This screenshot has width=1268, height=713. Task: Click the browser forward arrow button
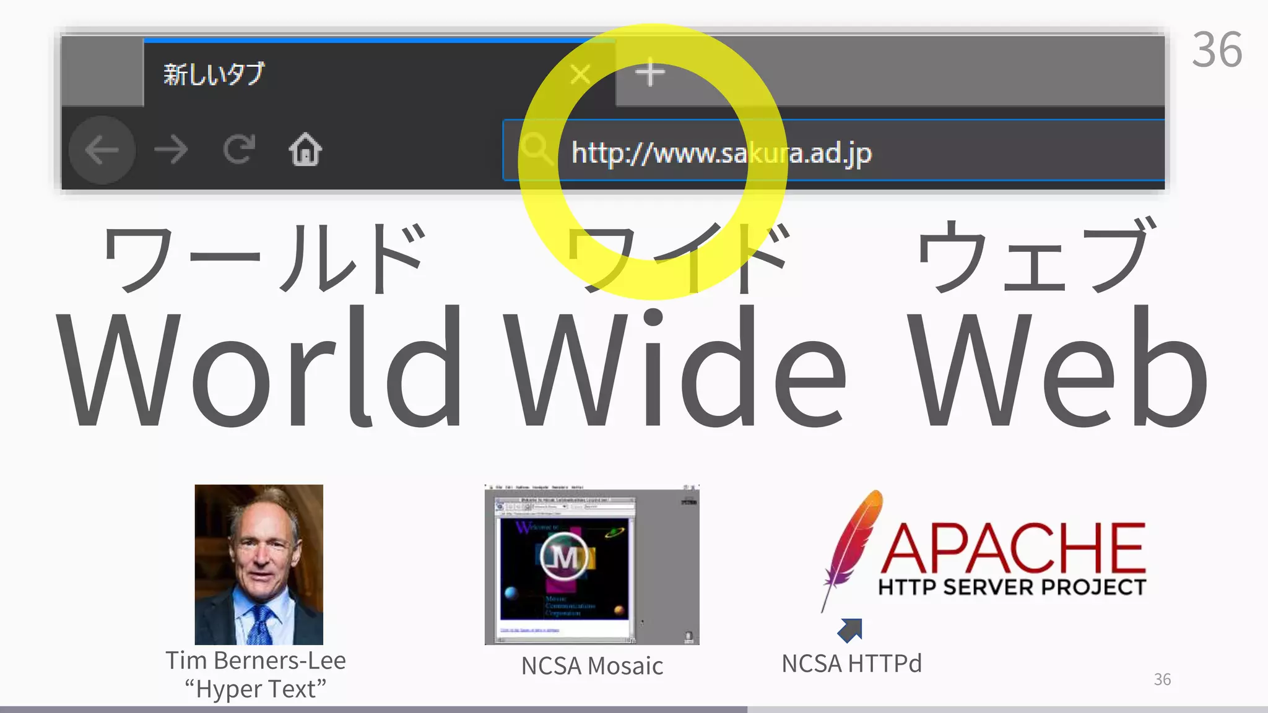click(x=171, y=150)
